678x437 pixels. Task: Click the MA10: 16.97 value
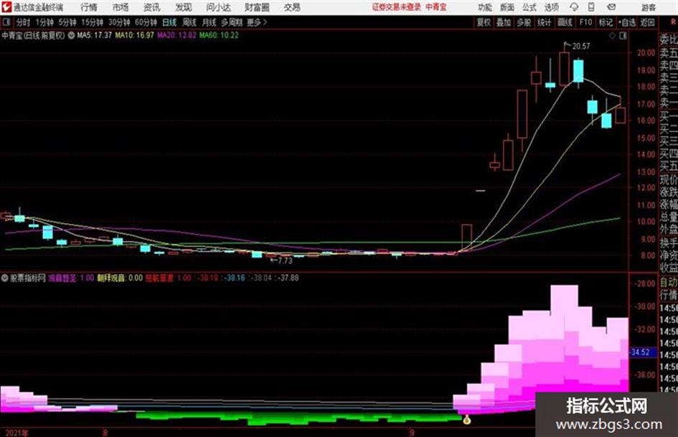[x=134, y=35]
